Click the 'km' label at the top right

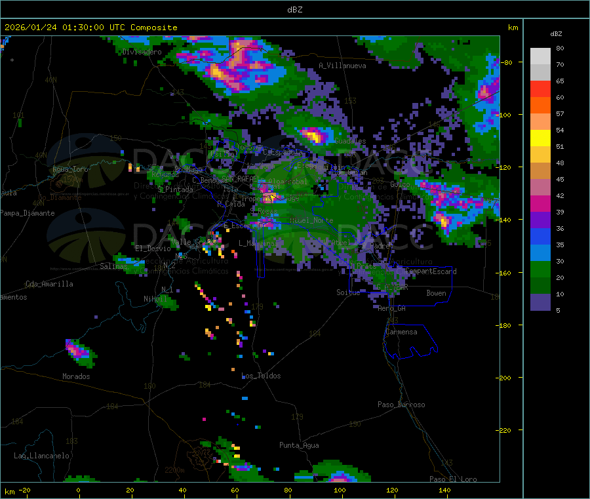pos(513,28)
